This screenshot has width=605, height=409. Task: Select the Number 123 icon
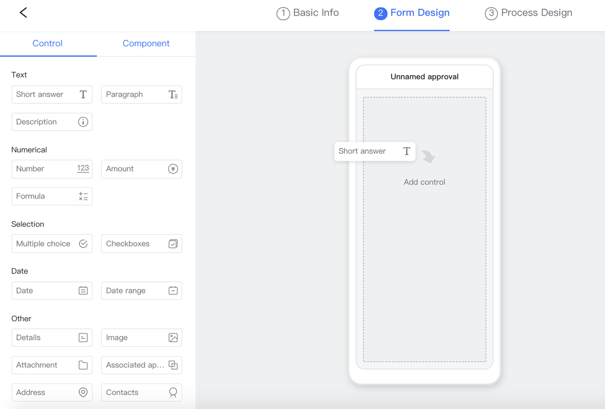83,169
